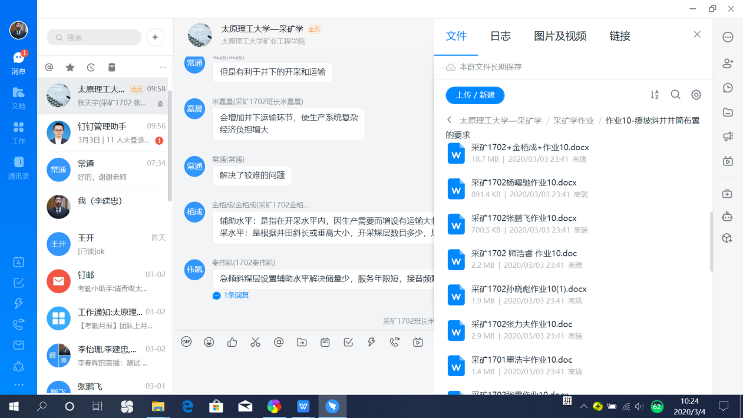
Task: Switch to the 日志 tab
Action: click(x=500, y=36)
